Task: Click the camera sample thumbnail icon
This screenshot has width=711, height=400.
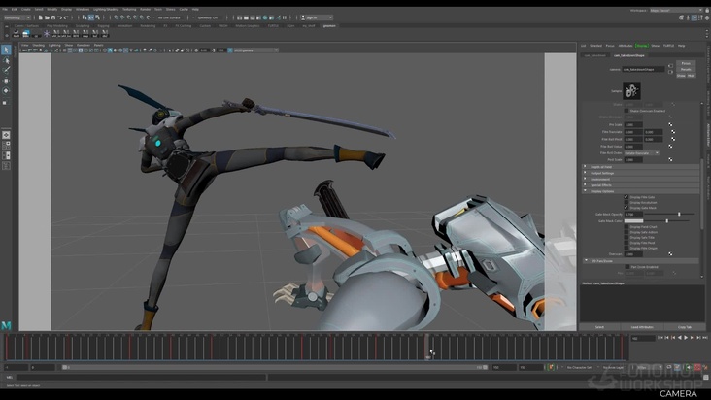Action: (632, 90)
